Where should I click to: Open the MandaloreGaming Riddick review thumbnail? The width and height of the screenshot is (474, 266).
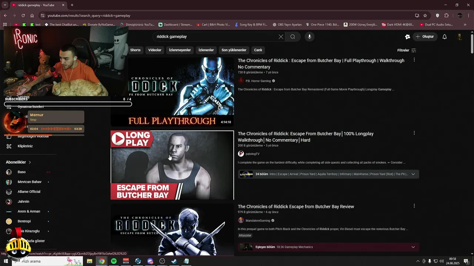pos(172,229)
